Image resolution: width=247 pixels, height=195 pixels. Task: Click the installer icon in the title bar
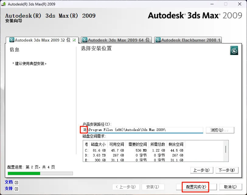pos(4,4)
